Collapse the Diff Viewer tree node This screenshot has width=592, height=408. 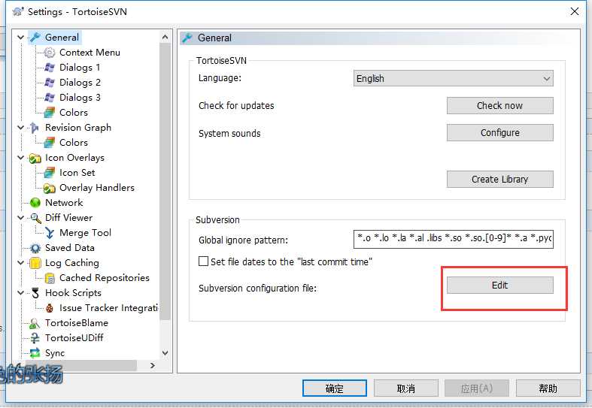coord(21,218)
